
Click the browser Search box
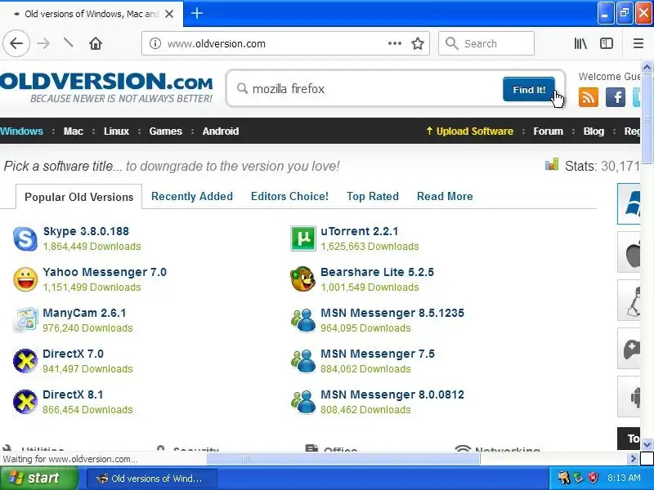(x=486, y=43)
